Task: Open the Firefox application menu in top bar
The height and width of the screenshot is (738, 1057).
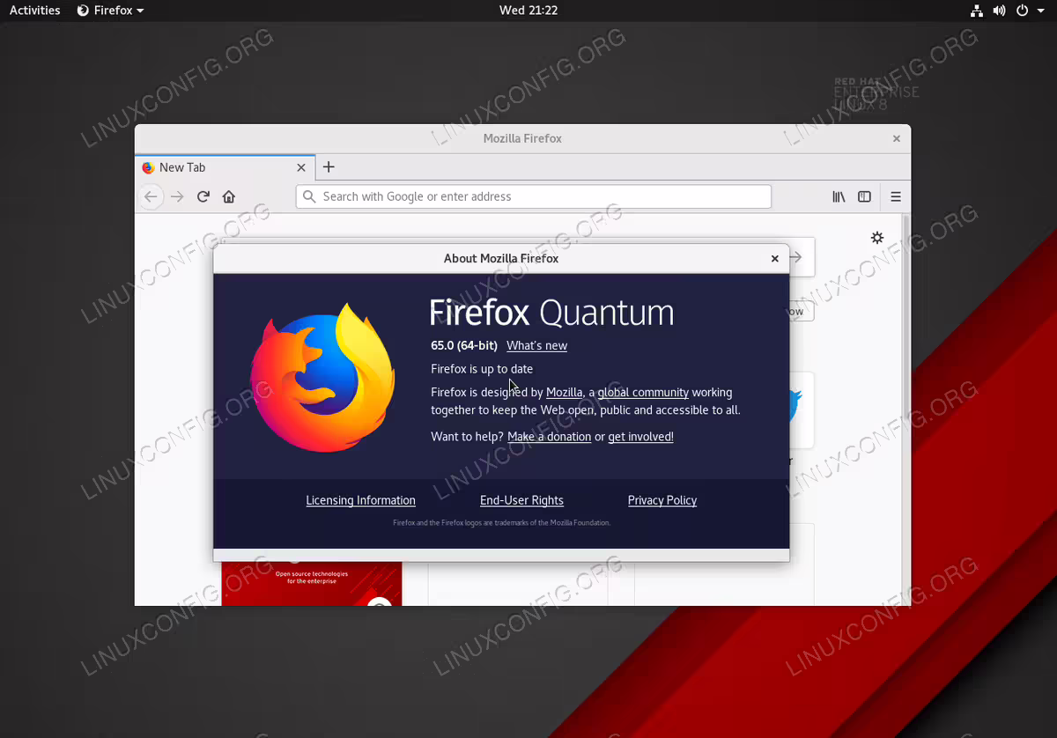Action: coord(110,11)
